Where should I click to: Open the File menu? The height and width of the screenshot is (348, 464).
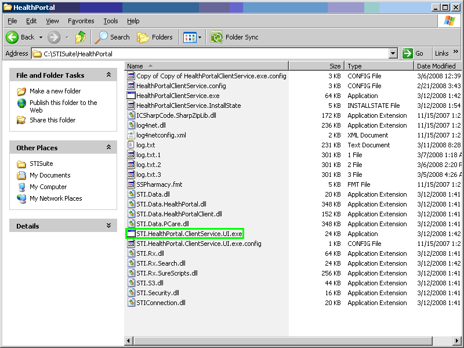tap(12, 21)
